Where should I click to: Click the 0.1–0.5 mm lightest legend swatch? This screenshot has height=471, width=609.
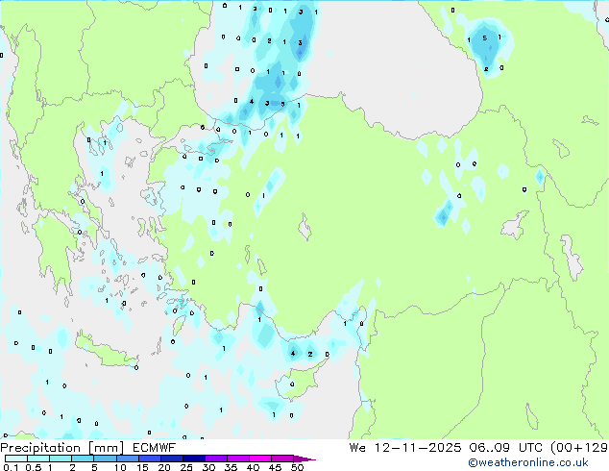pyautogui.click(x=16, y=459)
